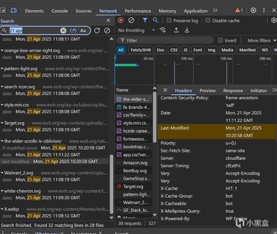Export HAR file with download icon
The image size is (277, 234).
click(187, 30)
